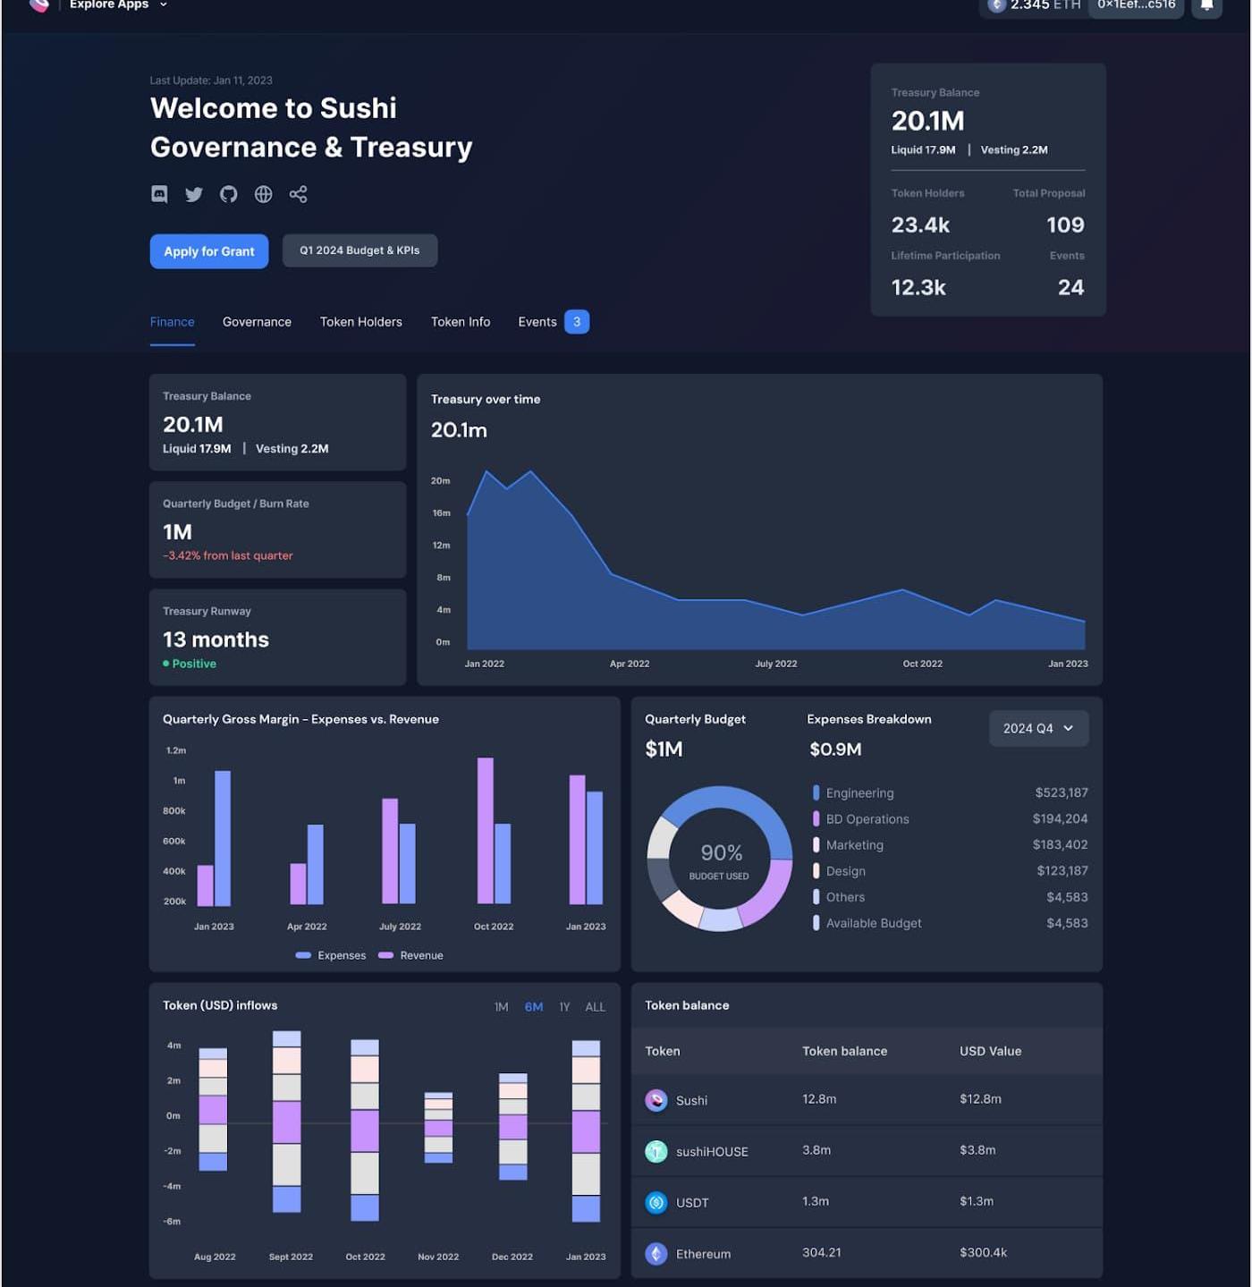The image size is (1252, 1287).
Task: Open the 0x1Eef wallet address menu
Action: click(x=1136, y=5)
